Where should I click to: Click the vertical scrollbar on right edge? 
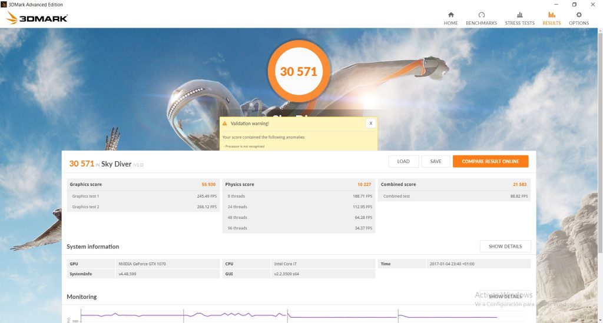600,142
